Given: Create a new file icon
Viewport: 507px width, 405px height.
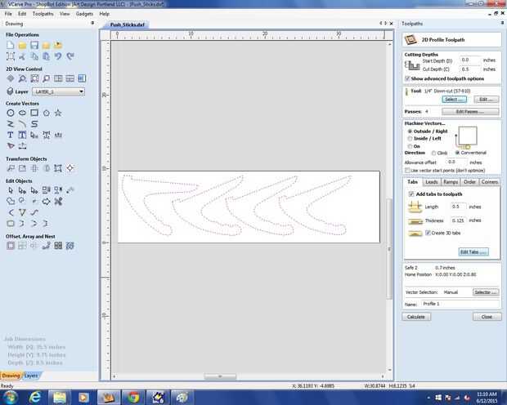Looking at the screenshot, I should tap(11, 45).
